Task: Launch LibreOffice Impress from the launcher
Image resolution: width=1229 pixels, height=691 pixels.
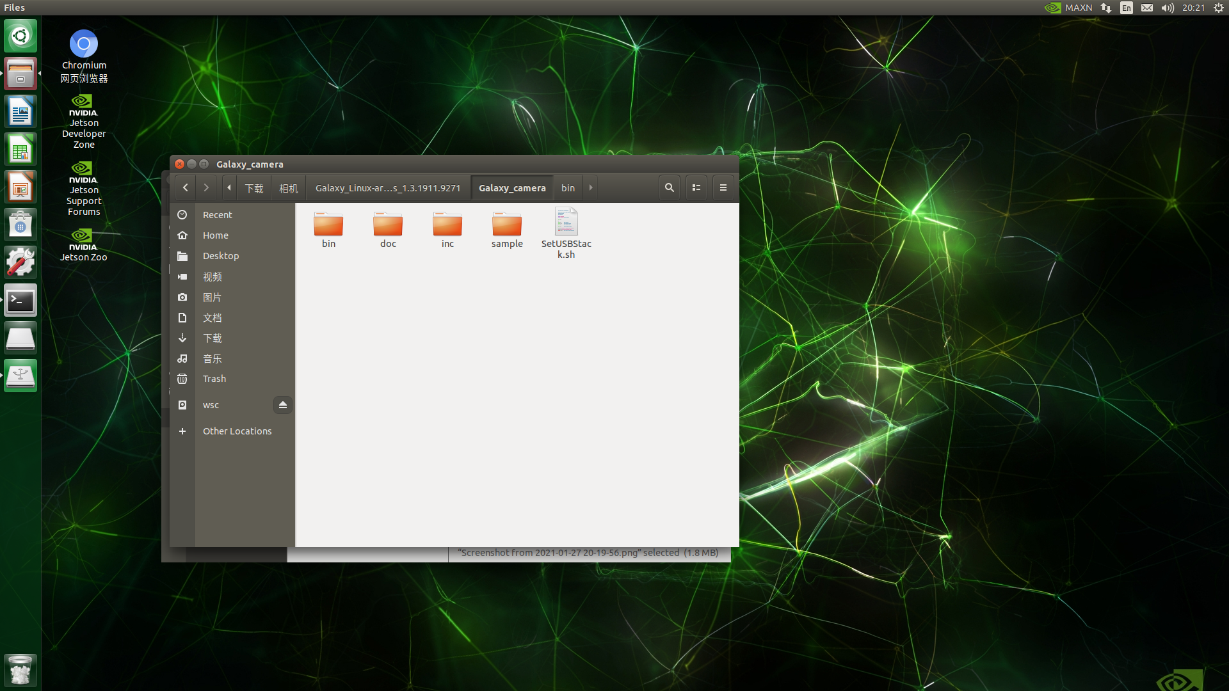Action: (20, 187)
